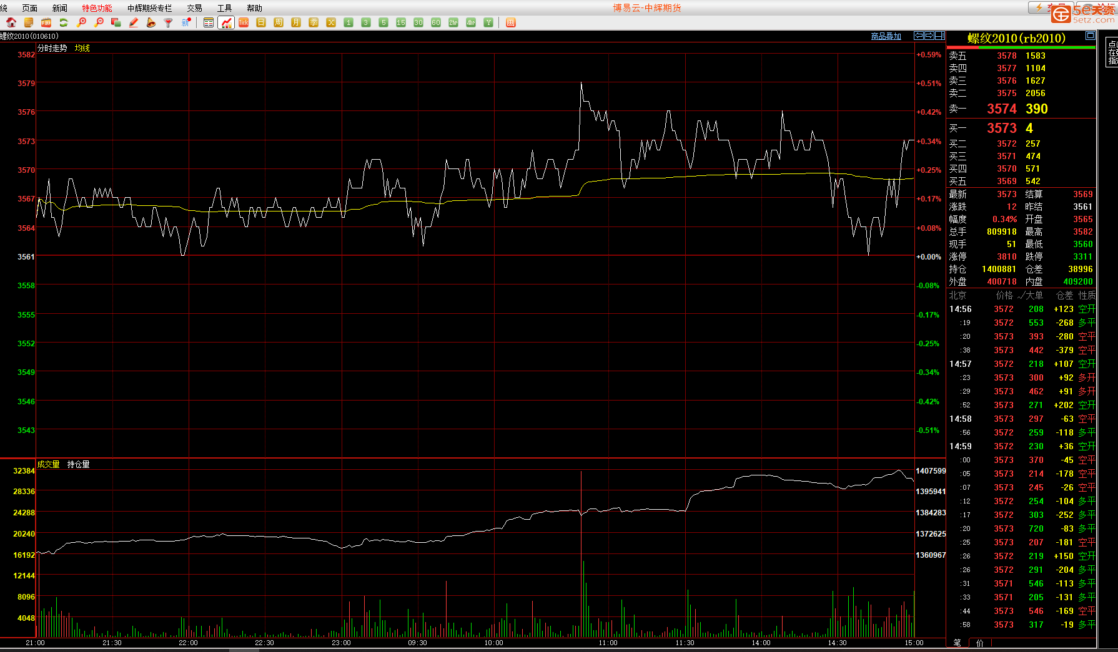Select the 1-minute period button

tap(349, 22)
